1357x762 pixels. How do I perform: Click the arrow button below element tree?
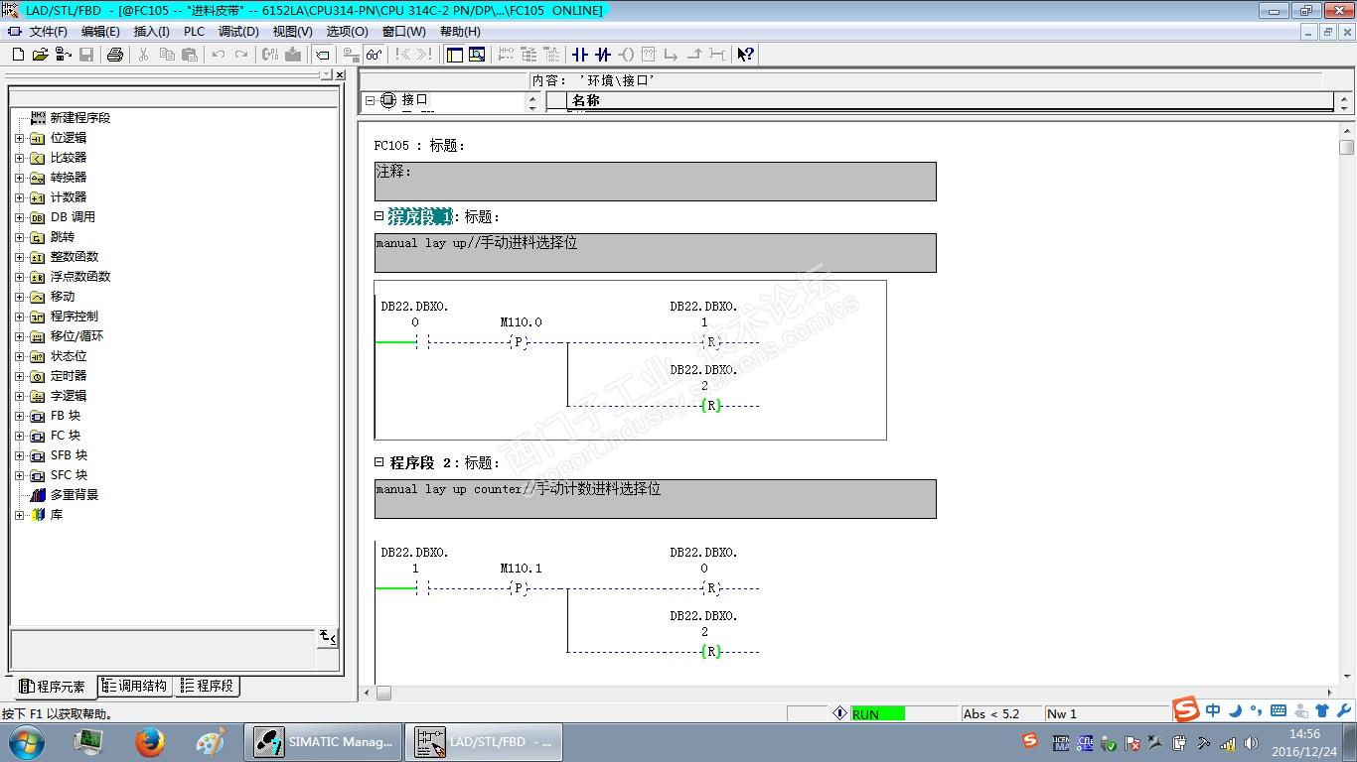pos(327,638)
